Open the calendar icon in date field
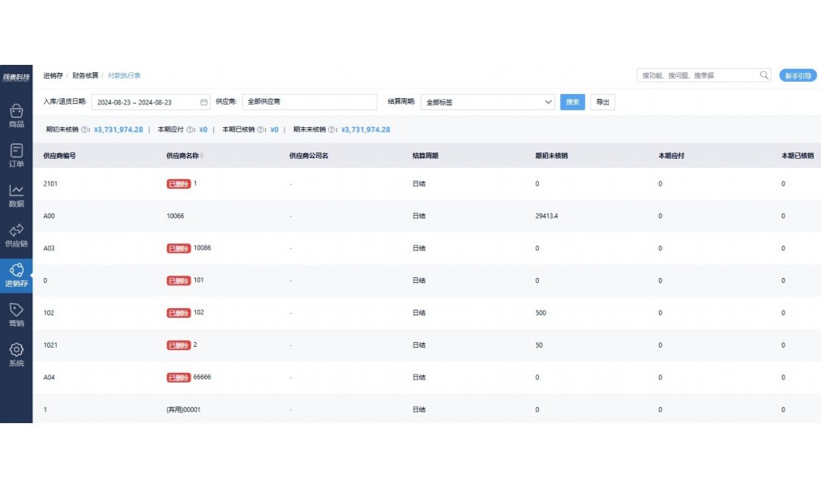The height and width of the screenshot is (488, 821). [203, 102]
